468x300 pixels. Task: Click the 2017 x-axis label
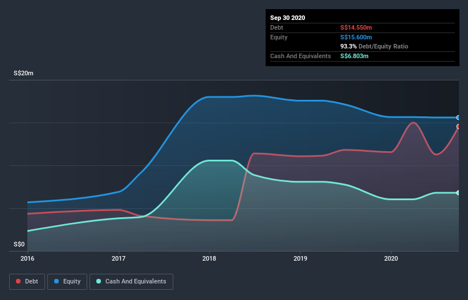119,258
